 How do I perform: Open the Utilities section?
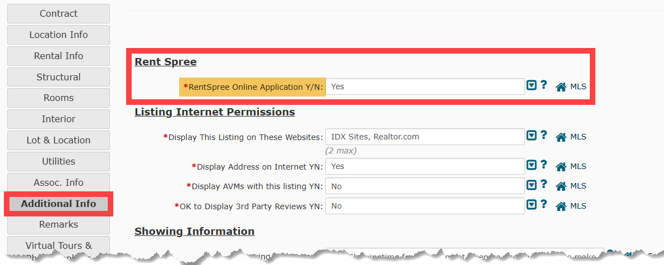pyautogui.click(x=59, y=161)
